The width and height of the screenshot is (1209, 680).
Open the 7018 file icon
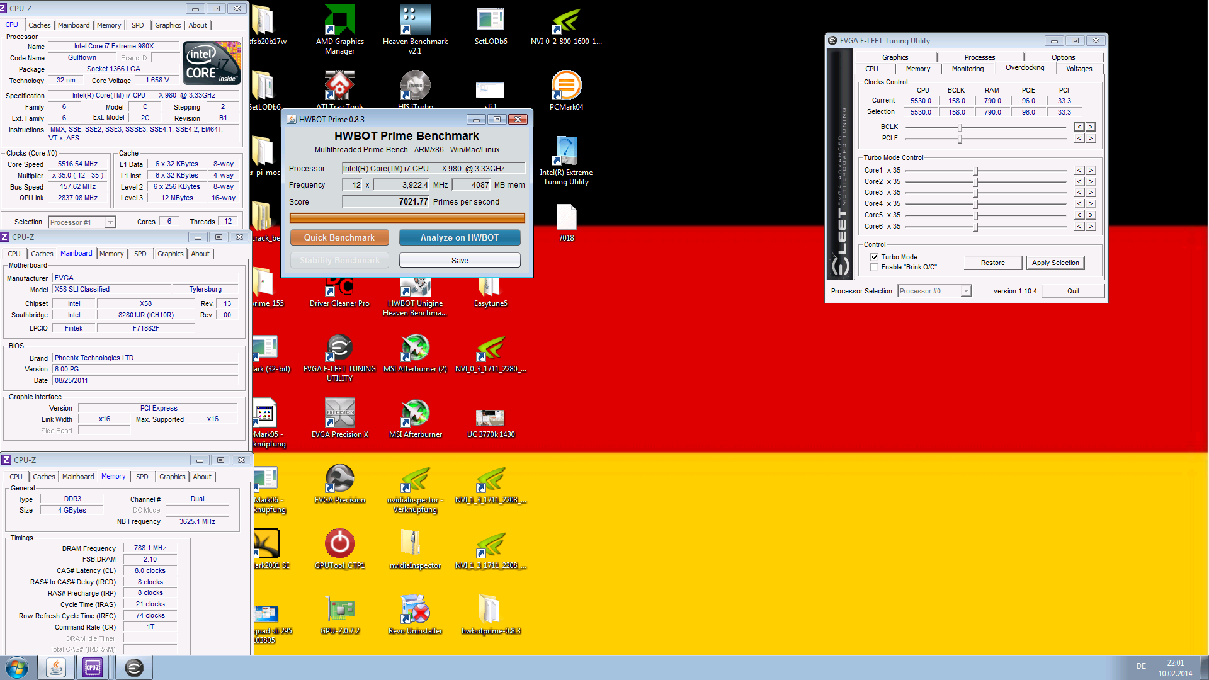(x=566, y=222)
